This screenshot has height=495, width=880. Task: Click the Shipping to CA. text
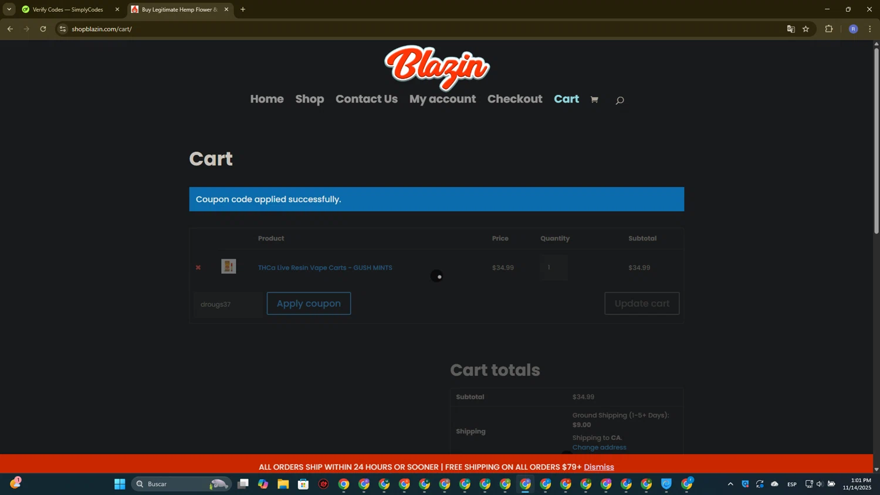coord(597,438)
